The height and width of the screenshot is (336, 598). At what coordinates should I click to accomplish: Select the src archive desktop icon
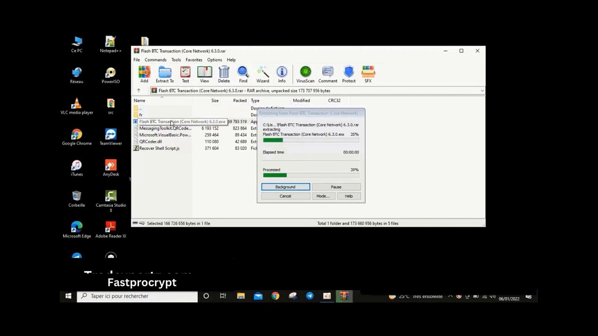[x=111, y=106]
